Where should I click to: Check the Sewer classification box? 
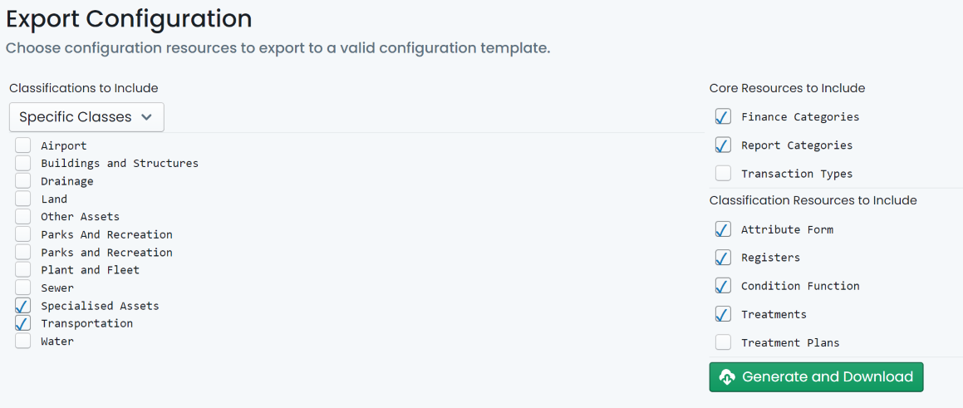[22, 288]
